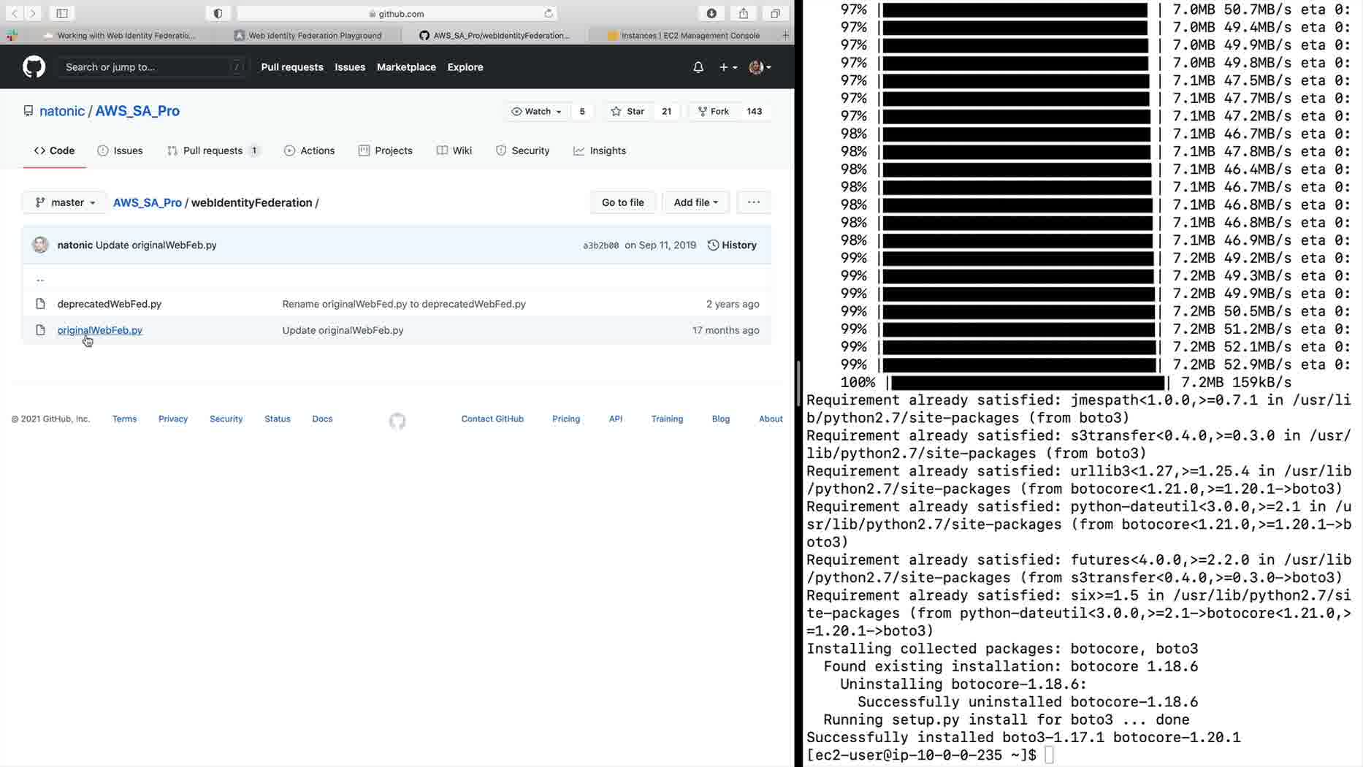Screen dimensions: 1363x767
Task: Open the deprecatedWebFed.py file
Action: pos(110,304)
